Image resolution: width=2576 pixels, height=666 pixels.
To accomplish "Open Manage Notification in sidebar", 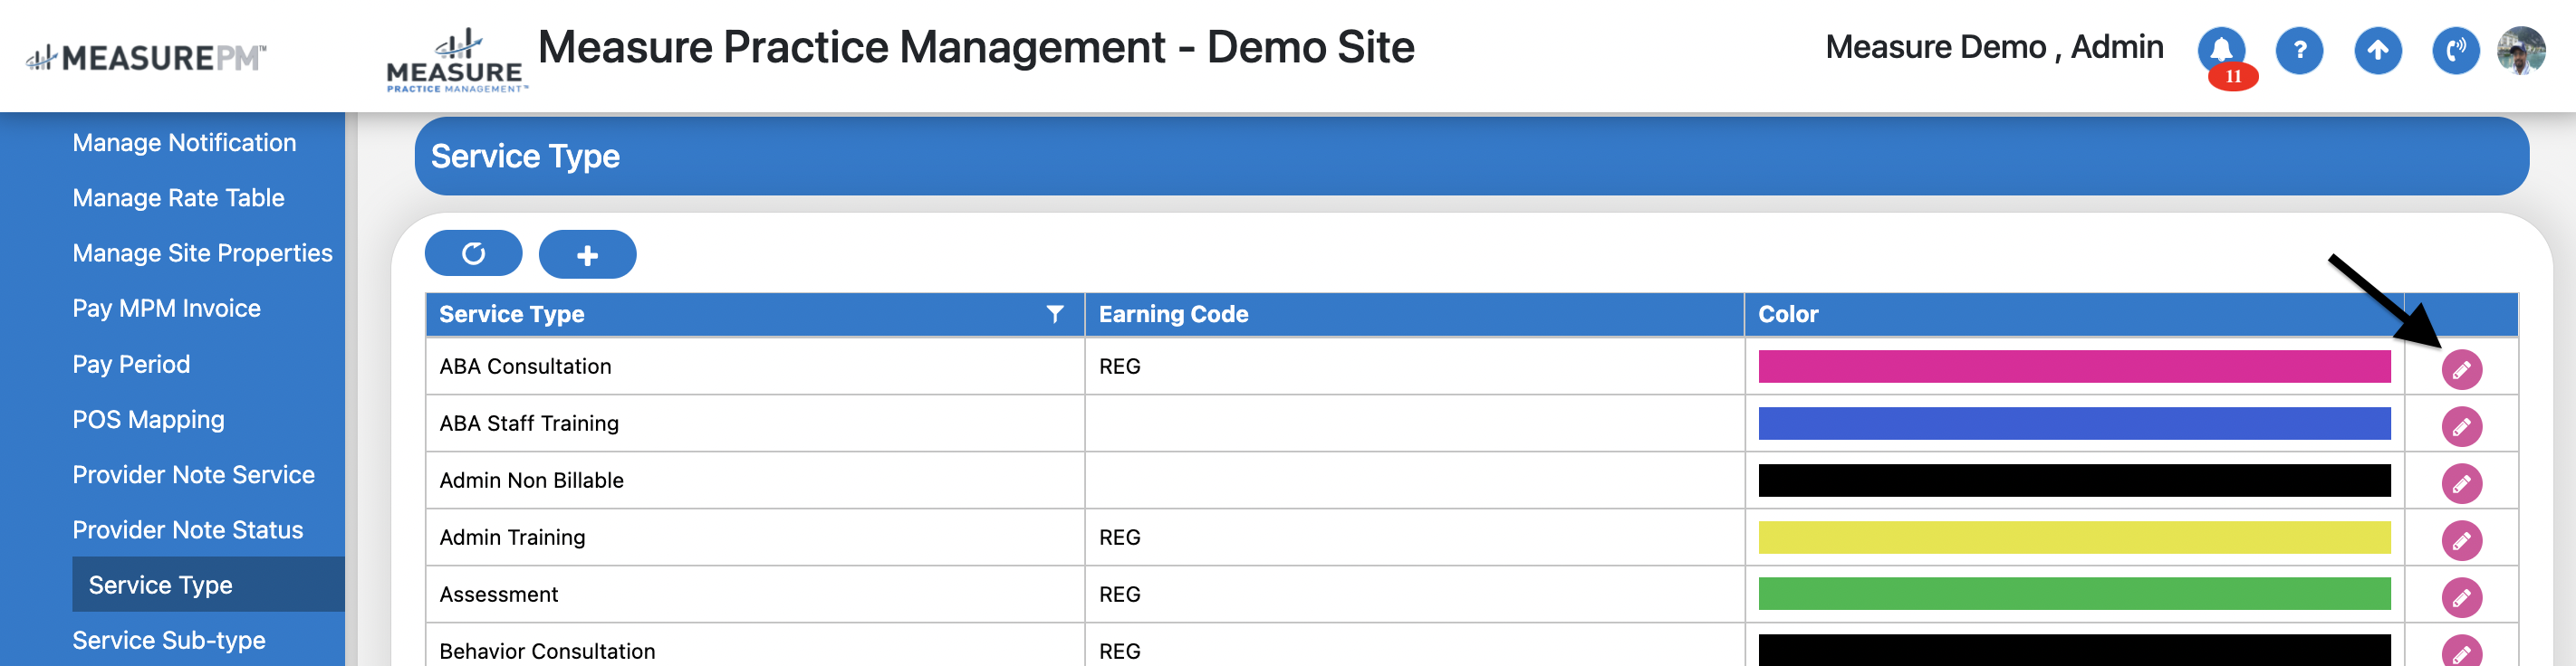I will 184,143.
